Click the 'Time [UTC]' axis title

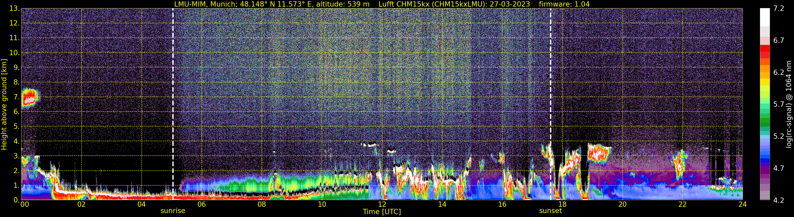[382, 212]
